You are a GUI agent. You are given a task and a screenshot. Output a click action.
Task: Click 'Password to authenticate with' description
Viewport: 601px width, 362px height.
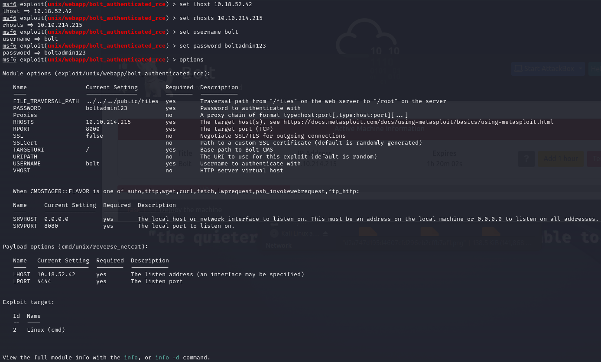250,108
